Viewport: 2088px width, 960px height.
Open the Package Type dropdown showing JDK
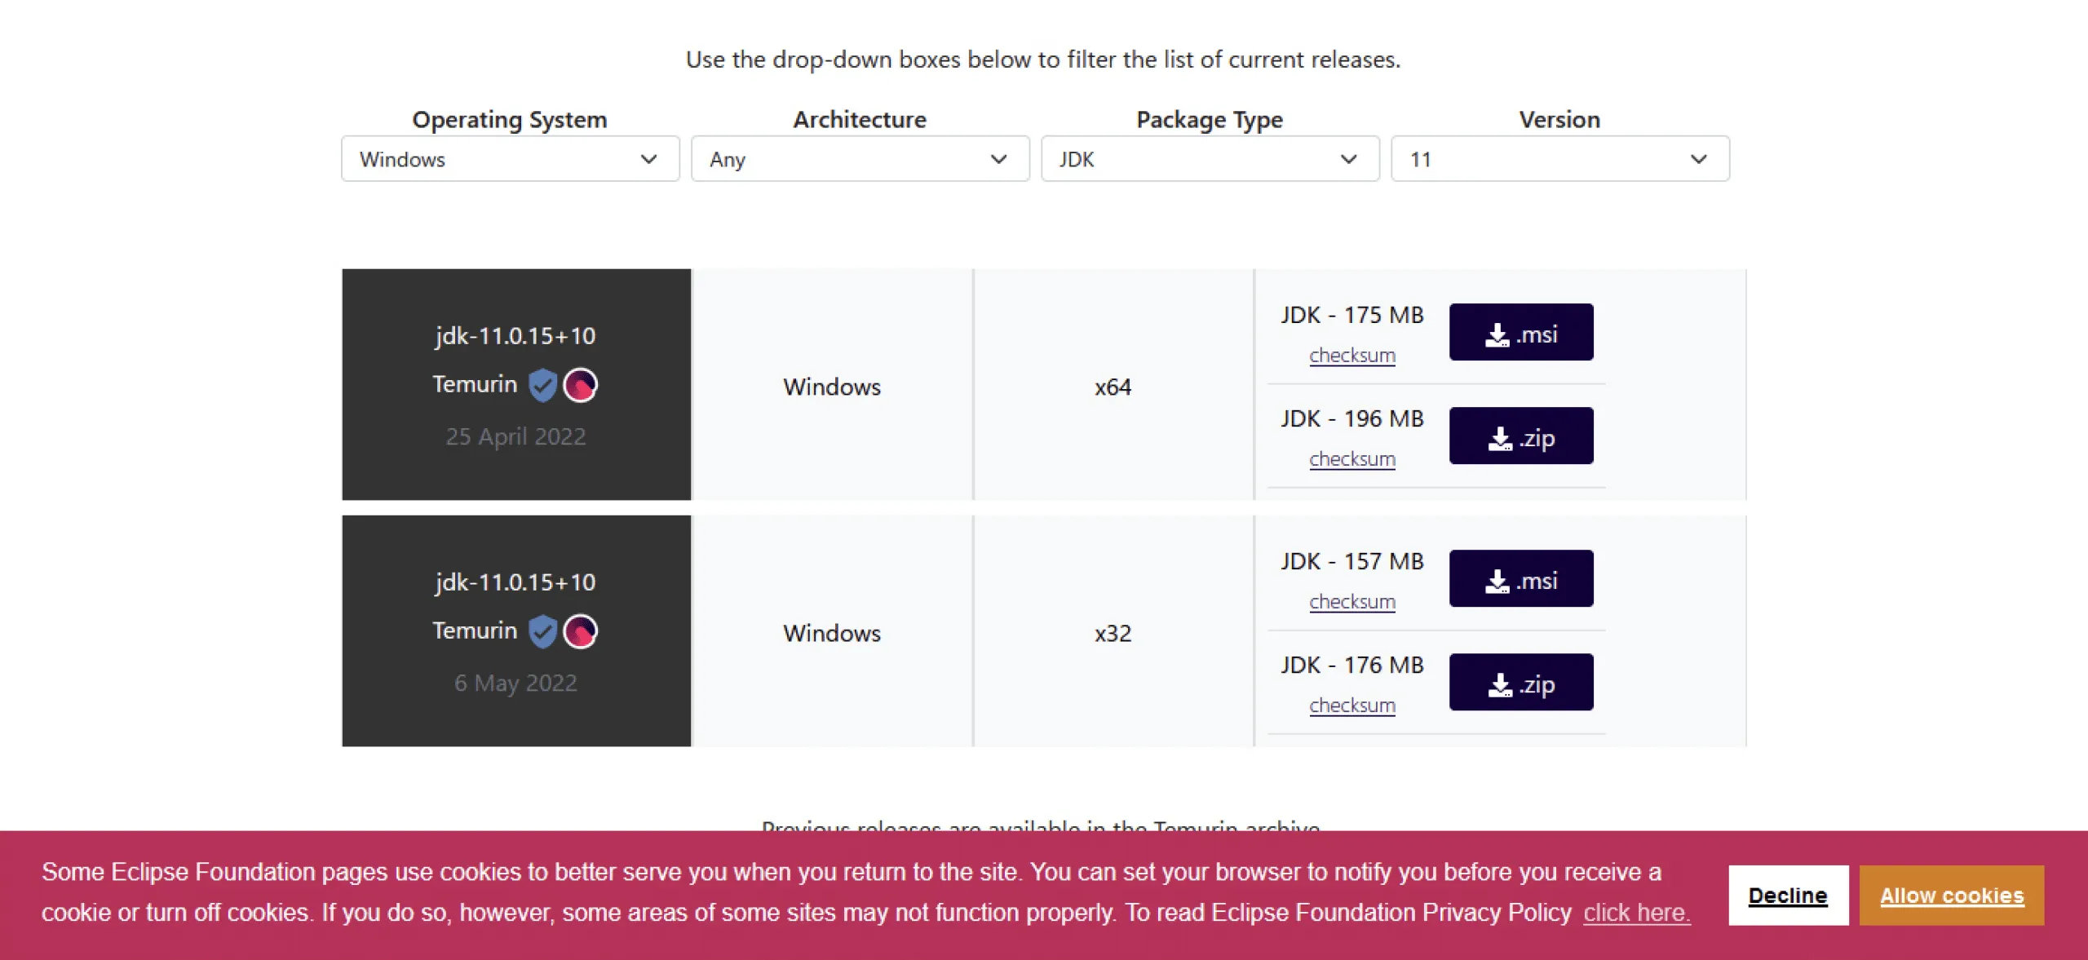pos(1210,159)
